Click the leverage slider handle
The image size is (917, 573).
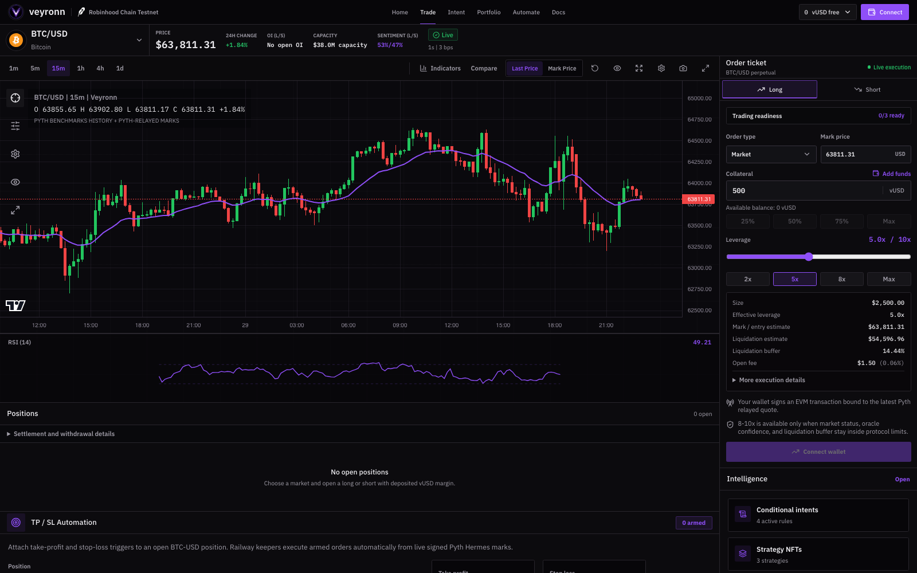click(x=809, y=257)
